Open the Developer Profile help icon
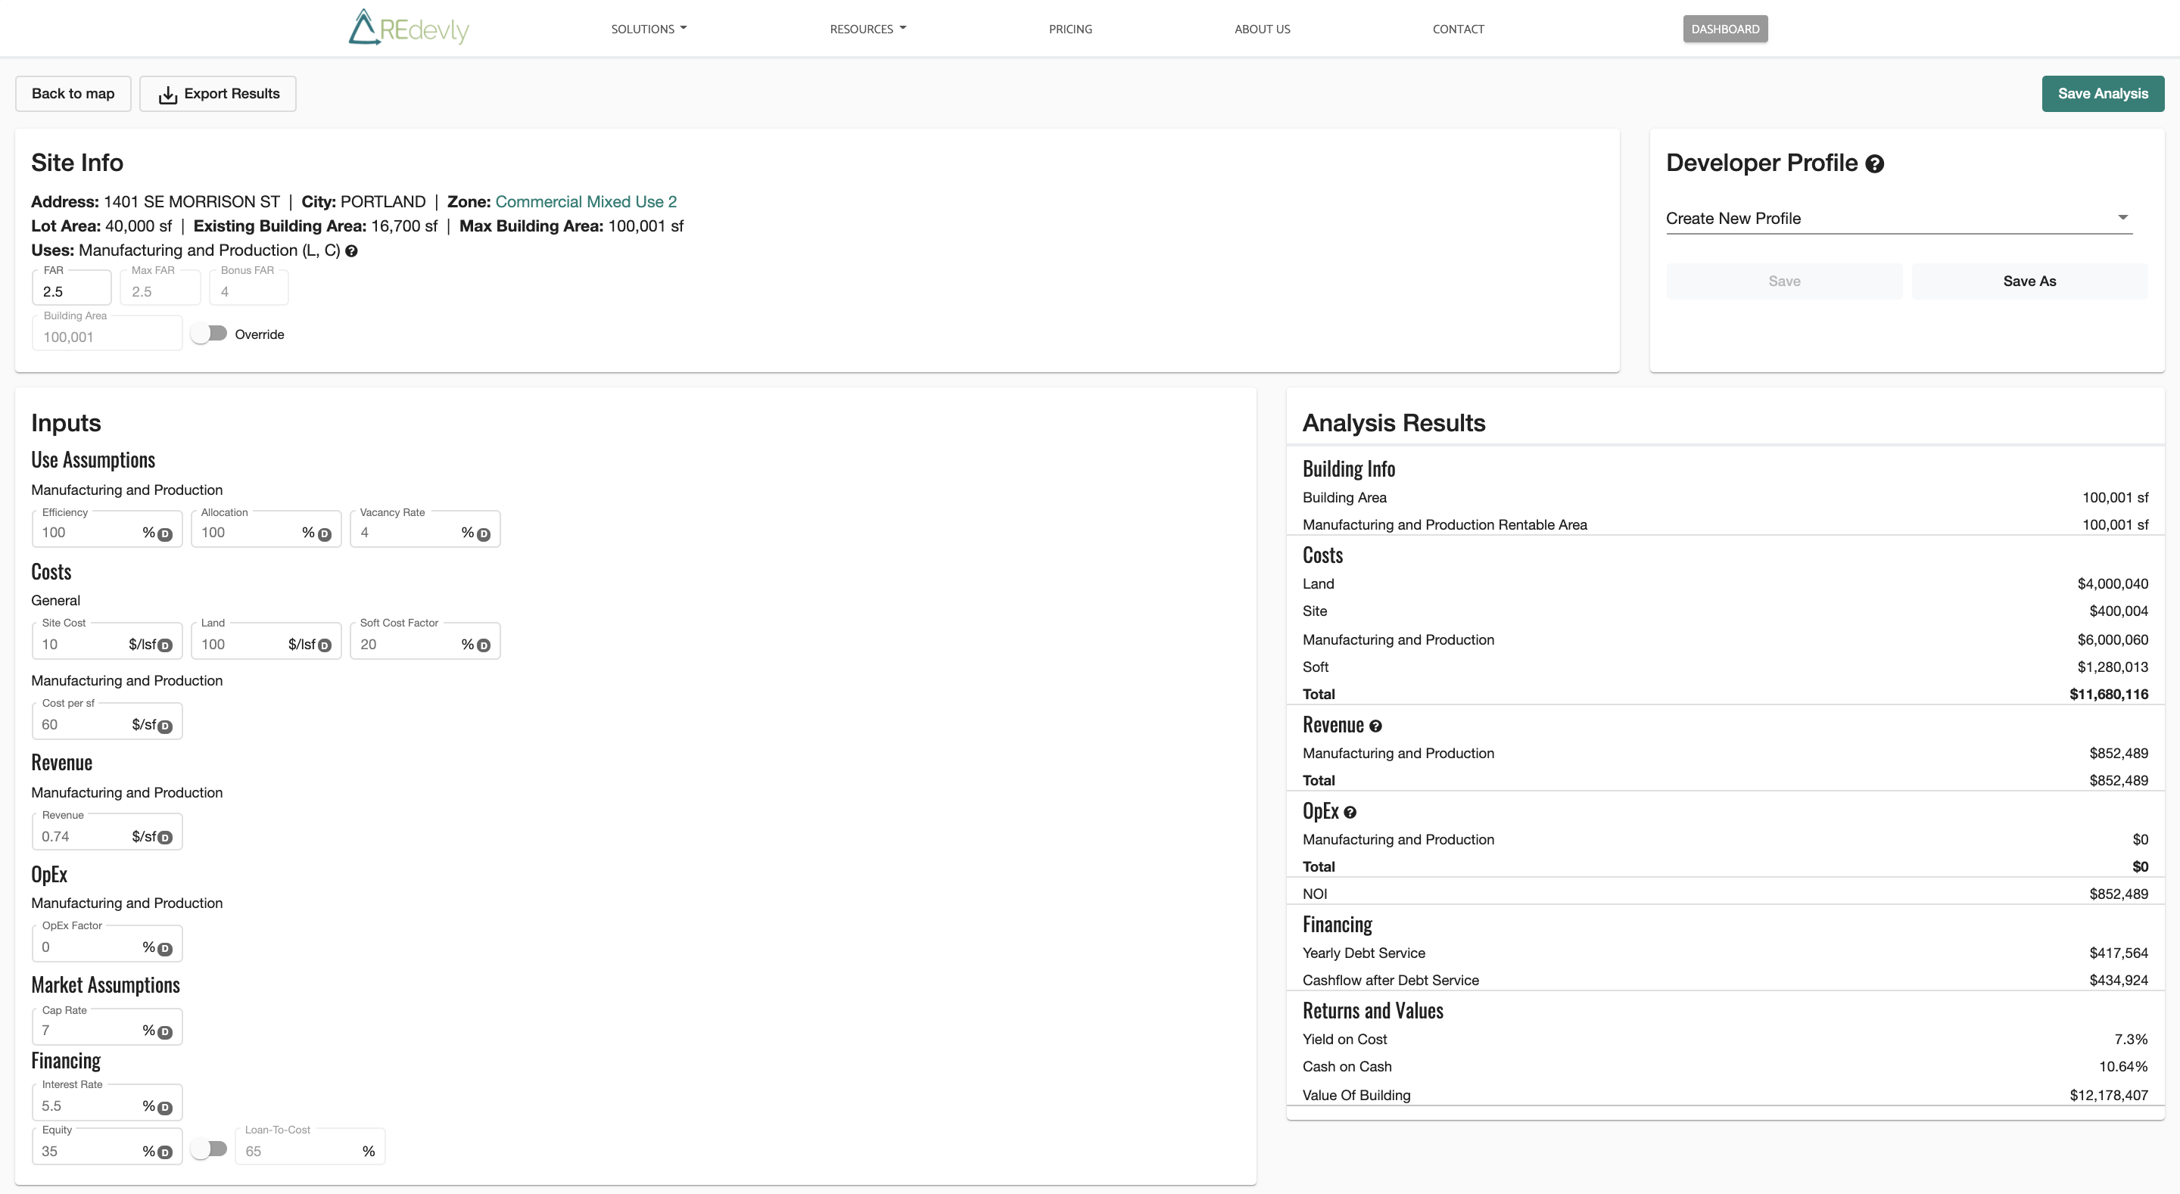Screen dimensions: 2180x1194 [x=1874, y=164]
